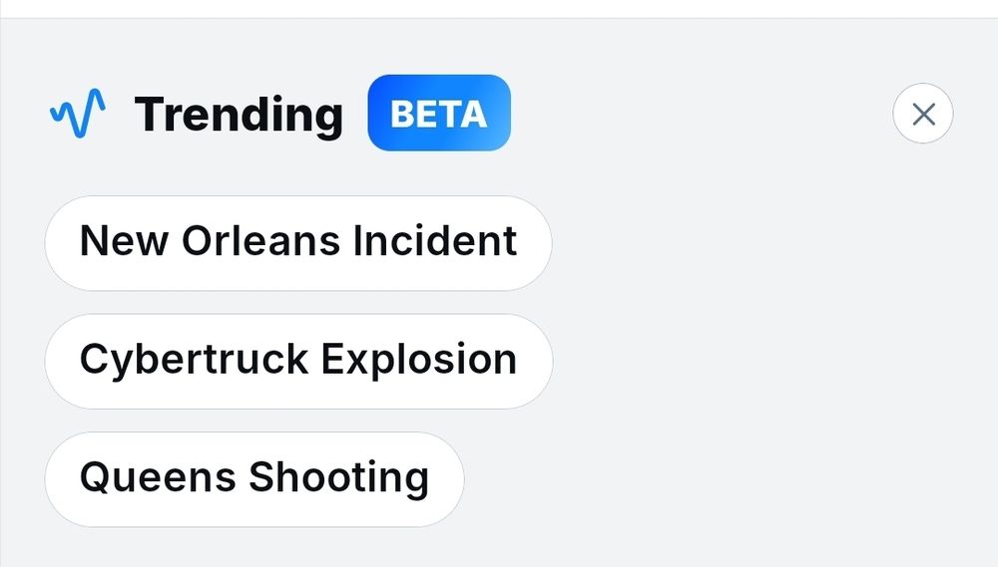
Task: Hide trending topics via the round close button
Action: pyautogui.click(x=923, y=114)
